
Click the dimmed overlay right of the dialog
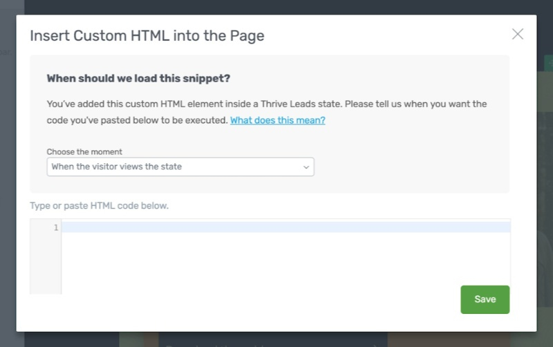point(545,173)
